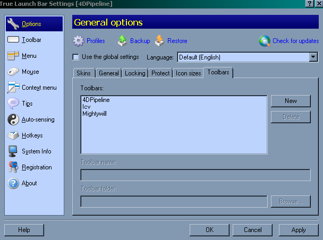Select 4DPipeline in the Toolbars list

tap(96, 100)
